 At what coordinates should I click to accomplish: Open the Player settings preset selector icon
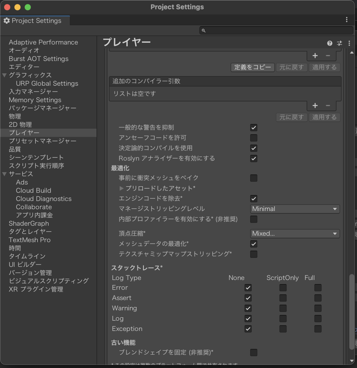(339, 43)
